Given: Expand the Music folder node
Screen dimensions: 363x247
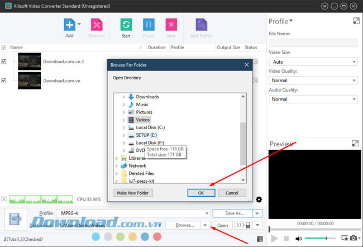Looking at the screenshot, I should (123, 104).
